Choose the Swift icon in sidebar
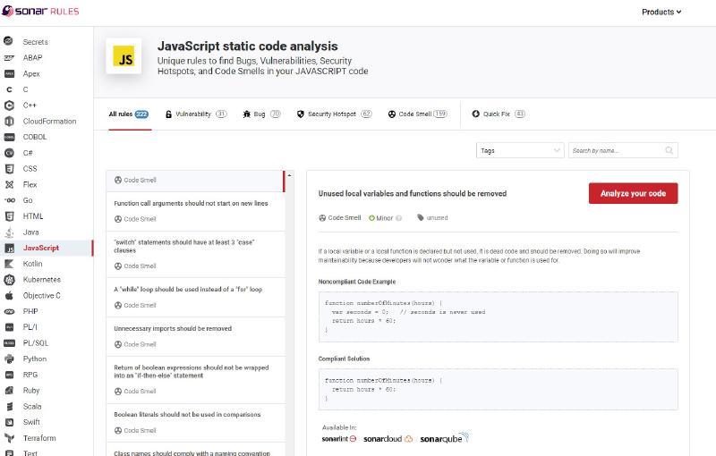716x456 pixels. coord(9,422)
